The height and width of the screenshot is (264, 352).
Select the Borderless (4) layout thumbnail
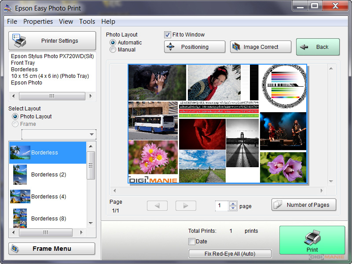tap(20, 197)
